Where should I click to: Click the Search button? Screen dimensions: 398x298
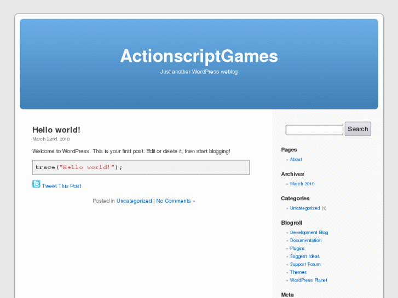tap(357, 129)
